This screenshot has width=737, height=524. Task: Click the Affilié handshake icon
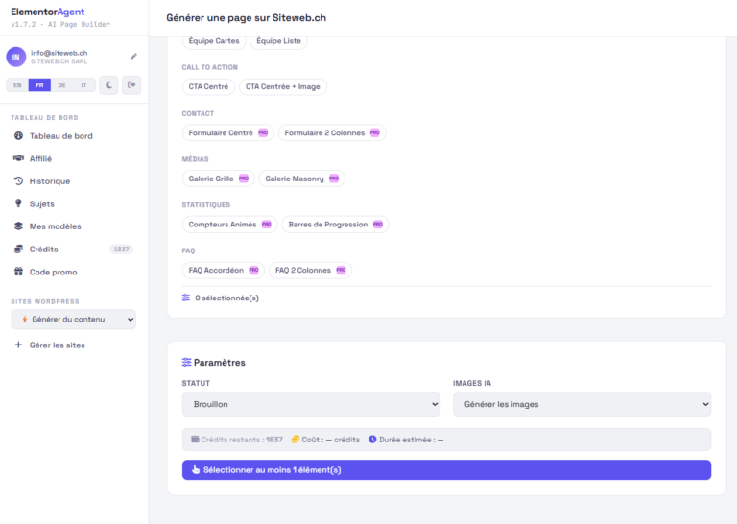point(18,158)
